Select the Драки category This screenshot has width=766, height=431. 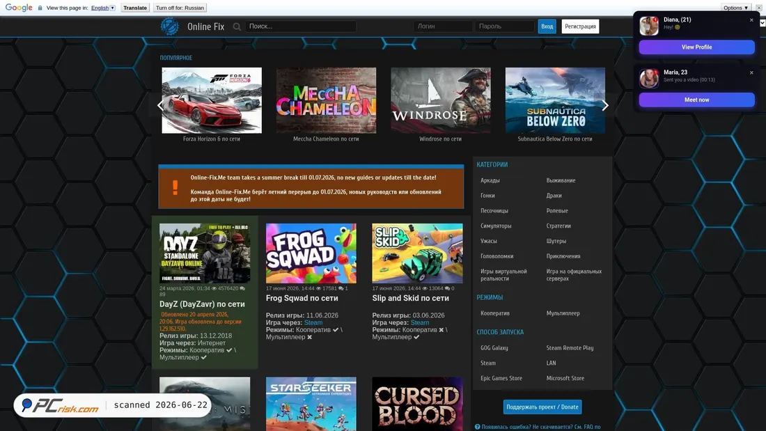[554, 196]
